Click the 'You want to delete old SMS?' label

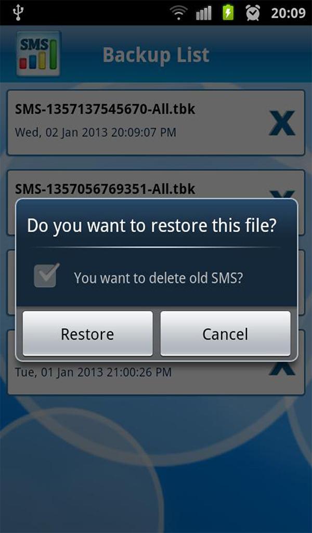159,278
